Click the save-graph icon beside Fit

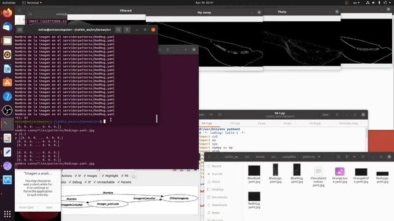(x=134, y=176)
